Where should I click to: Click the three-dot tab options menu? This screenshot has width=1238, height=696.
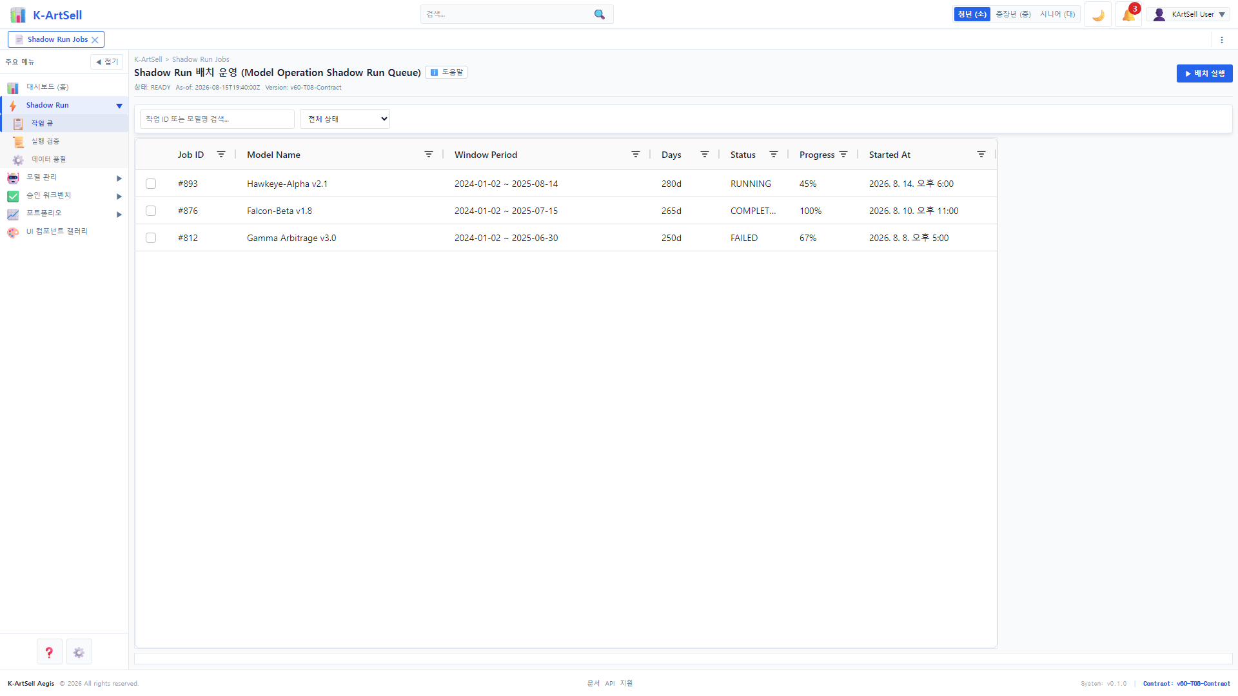click(x=1222, y=40)
